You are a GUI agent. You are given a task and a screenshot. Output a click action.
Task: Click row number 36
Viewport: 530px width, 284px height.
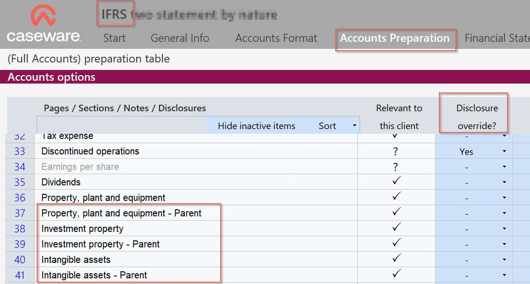tap(20, 198)
